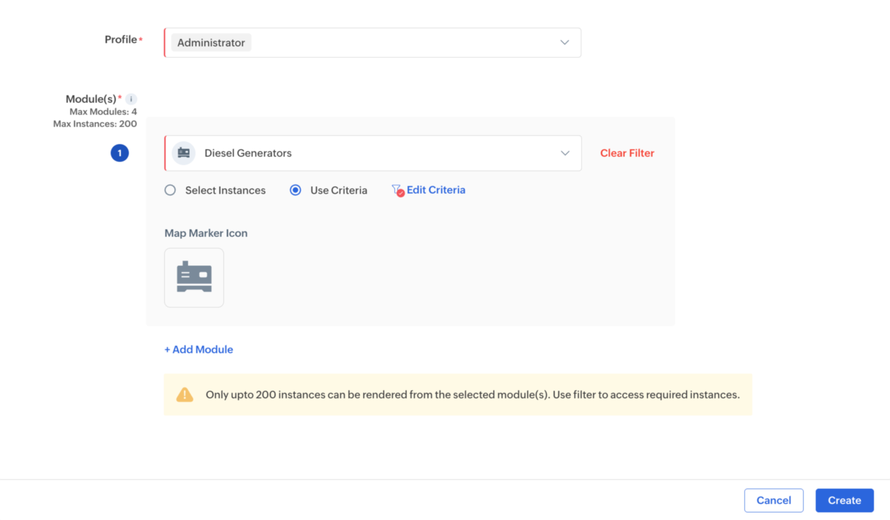Click the filter icon beside Edit Criteria
This screenshot has height=520, width=890.
click(x=397, y=190)
